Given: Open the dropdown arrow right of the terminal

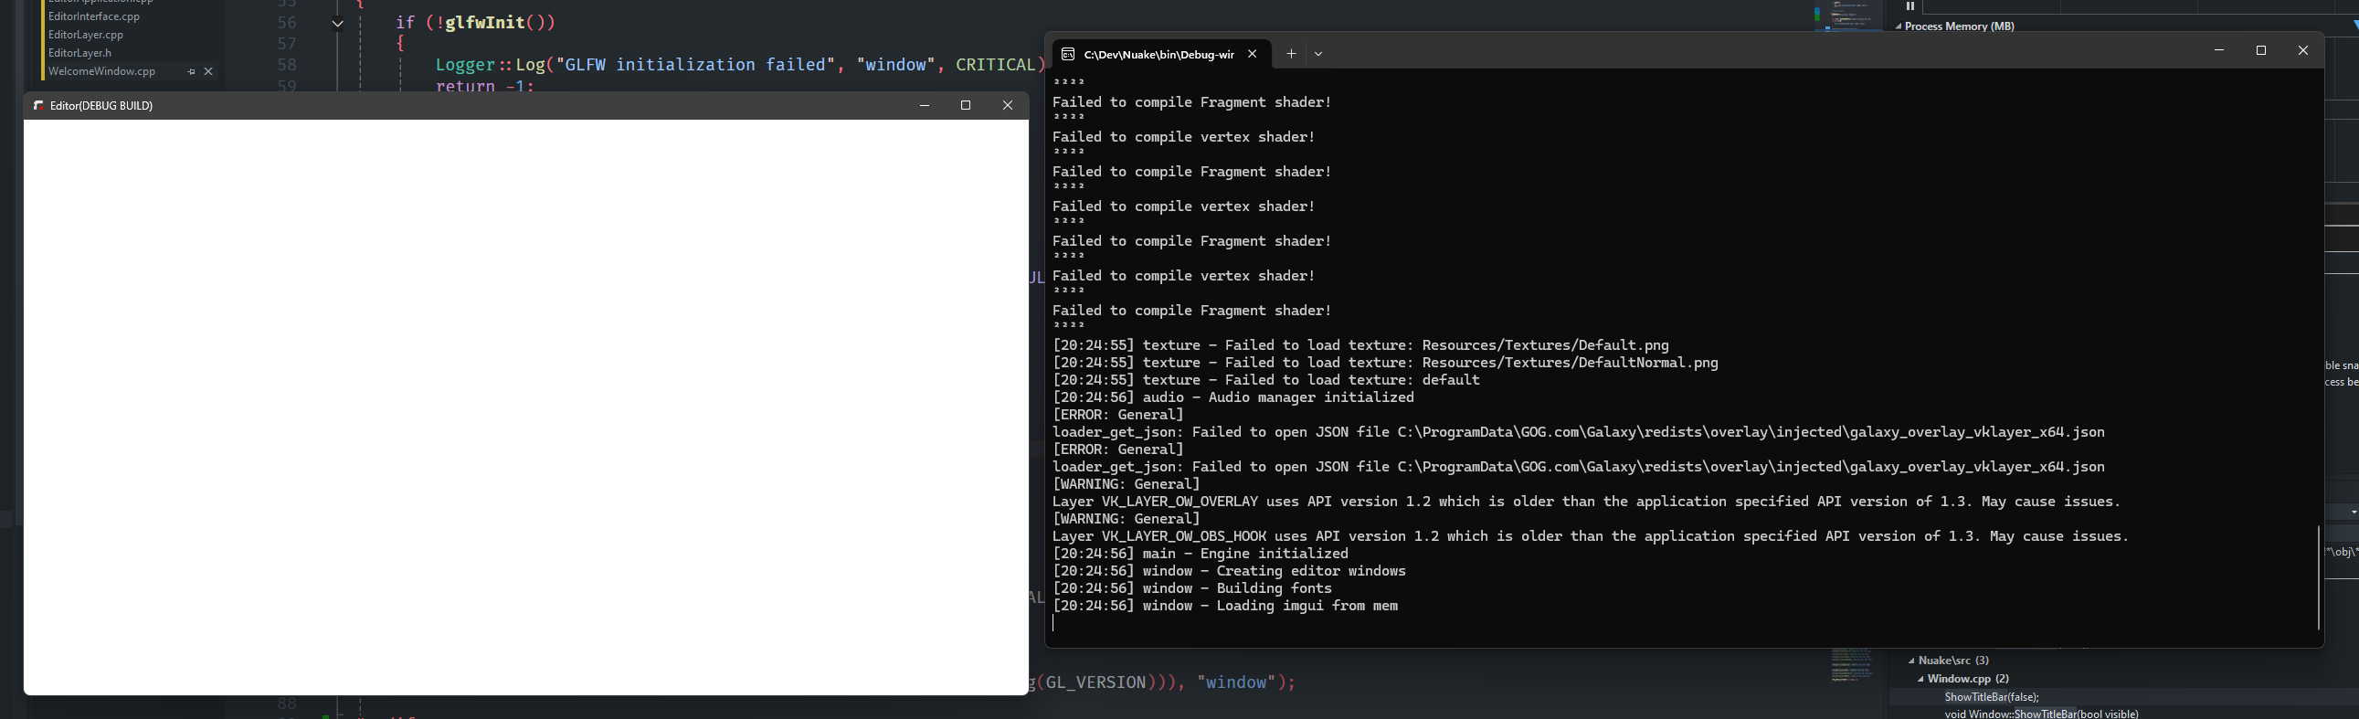Looking at the screenshot, I should click(x=2354, y=512).
